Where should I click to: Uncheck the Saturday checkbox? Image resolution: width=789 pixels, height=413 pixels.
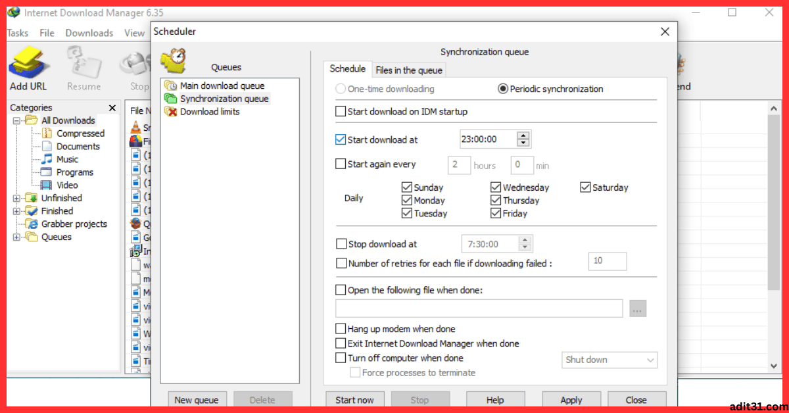(x=585, y=187)
